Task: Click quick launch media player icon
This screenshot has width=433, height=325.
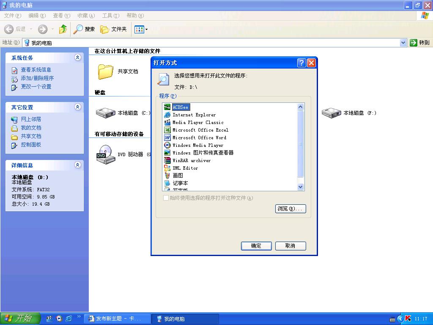Action: pyautogui.click(x=59, y=319)
